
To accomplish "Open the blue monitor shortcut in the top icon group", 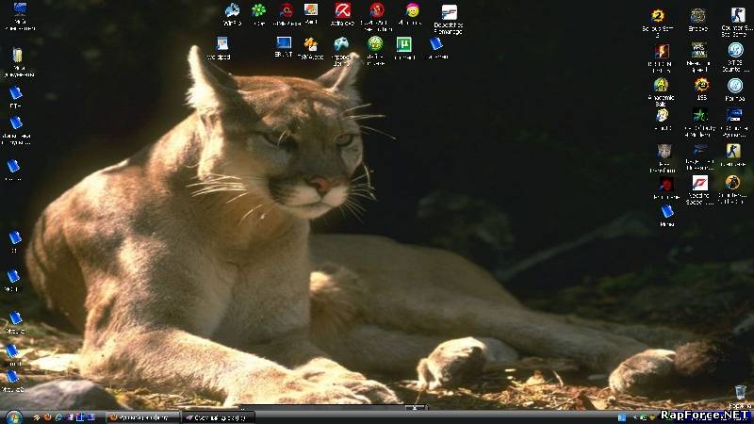I will pos(284,43).
